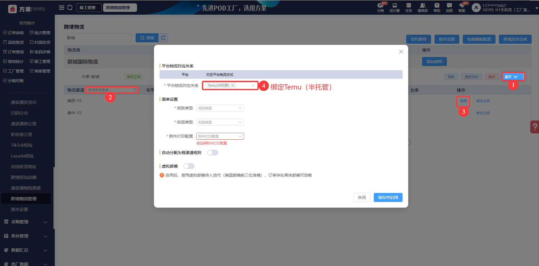Open the 标签类型 dropdown
The width and height of the screenshot is (539, 266).
(220, 122)
